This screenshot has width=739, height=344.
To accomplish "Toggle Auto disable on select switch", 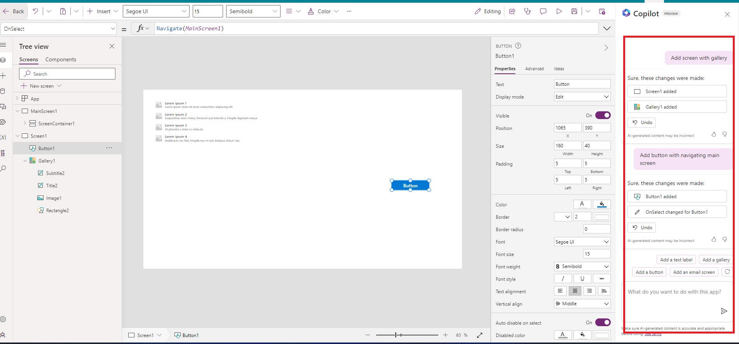I will tap(603, 323).
